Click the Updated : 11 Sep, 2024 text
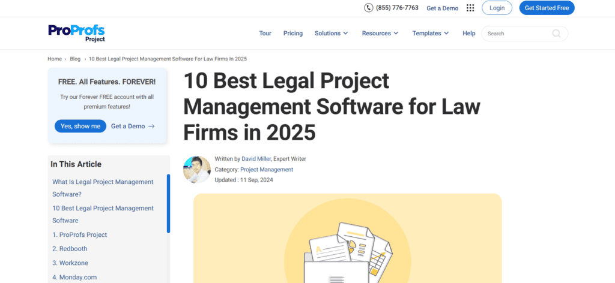The image size is (615, 283). coord(244,180)
